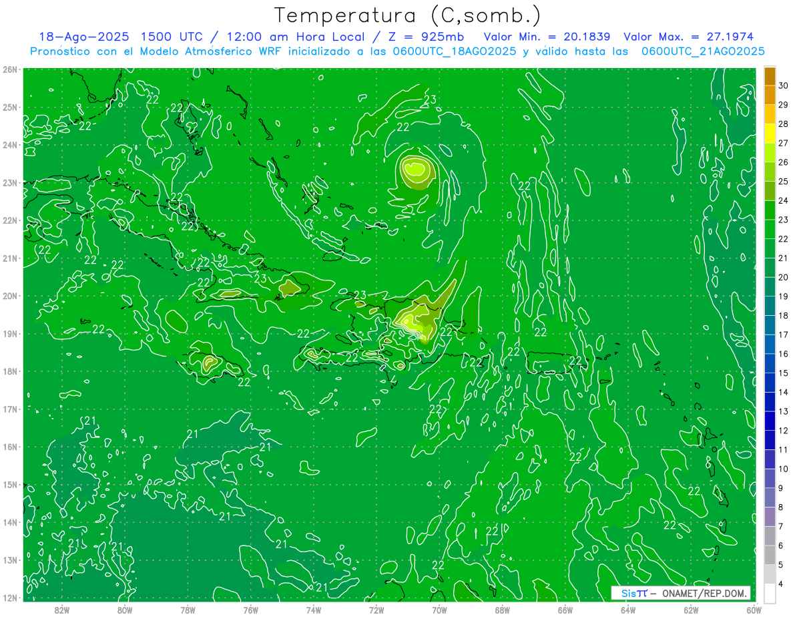Click the "27" label on the color scale

coord(783,142)
